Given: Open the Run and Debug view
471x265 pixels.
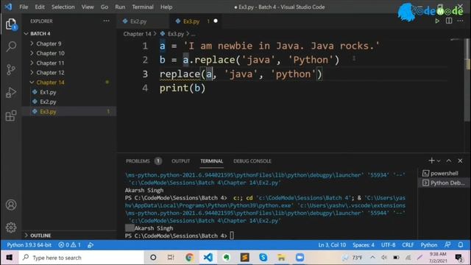Looking at the screenshot, I should (11, 93).
